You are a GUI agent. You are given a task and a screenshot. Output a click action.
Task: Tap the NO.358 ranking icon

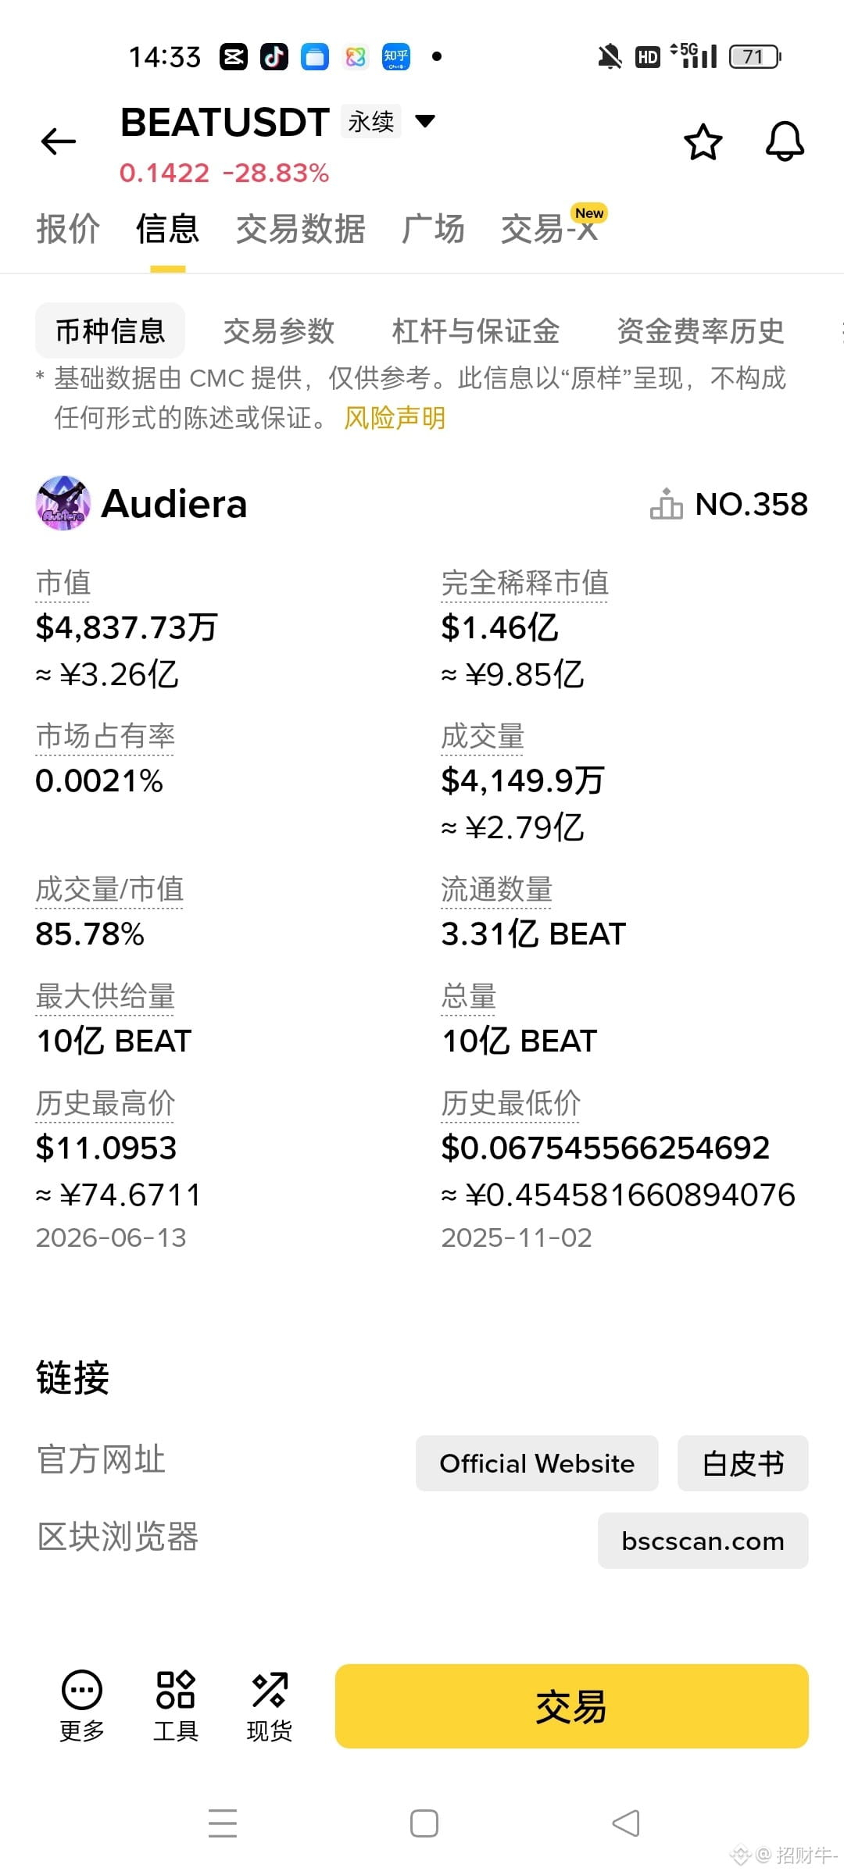pos(666,504)
